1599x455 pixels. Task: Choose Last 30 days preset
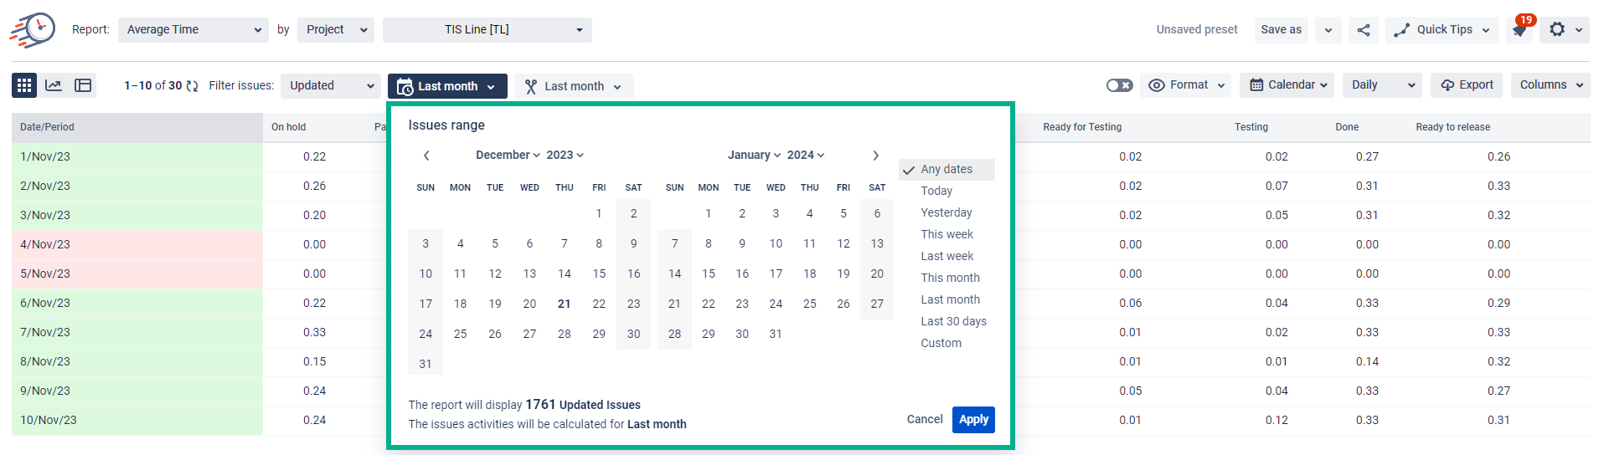[953, 322]
